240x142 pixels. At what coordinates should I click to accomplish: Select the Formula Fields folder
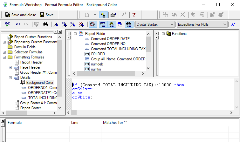point(25,47)
